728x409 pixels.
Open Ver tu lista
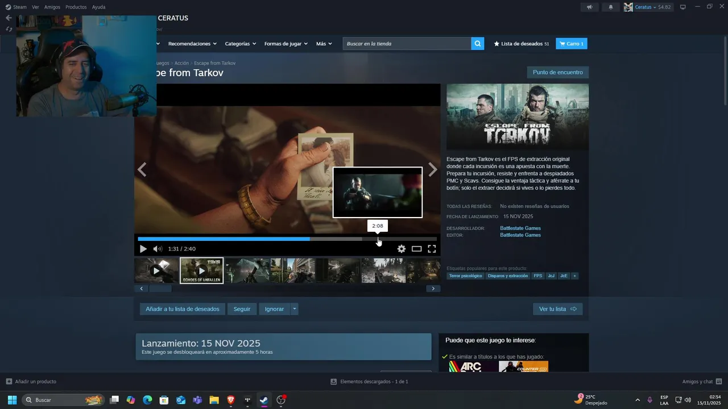click(558, 309)
